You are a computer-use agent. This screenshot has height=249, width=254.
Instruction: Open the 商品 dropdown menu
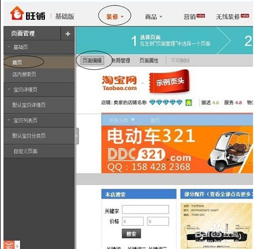point(154,17)
